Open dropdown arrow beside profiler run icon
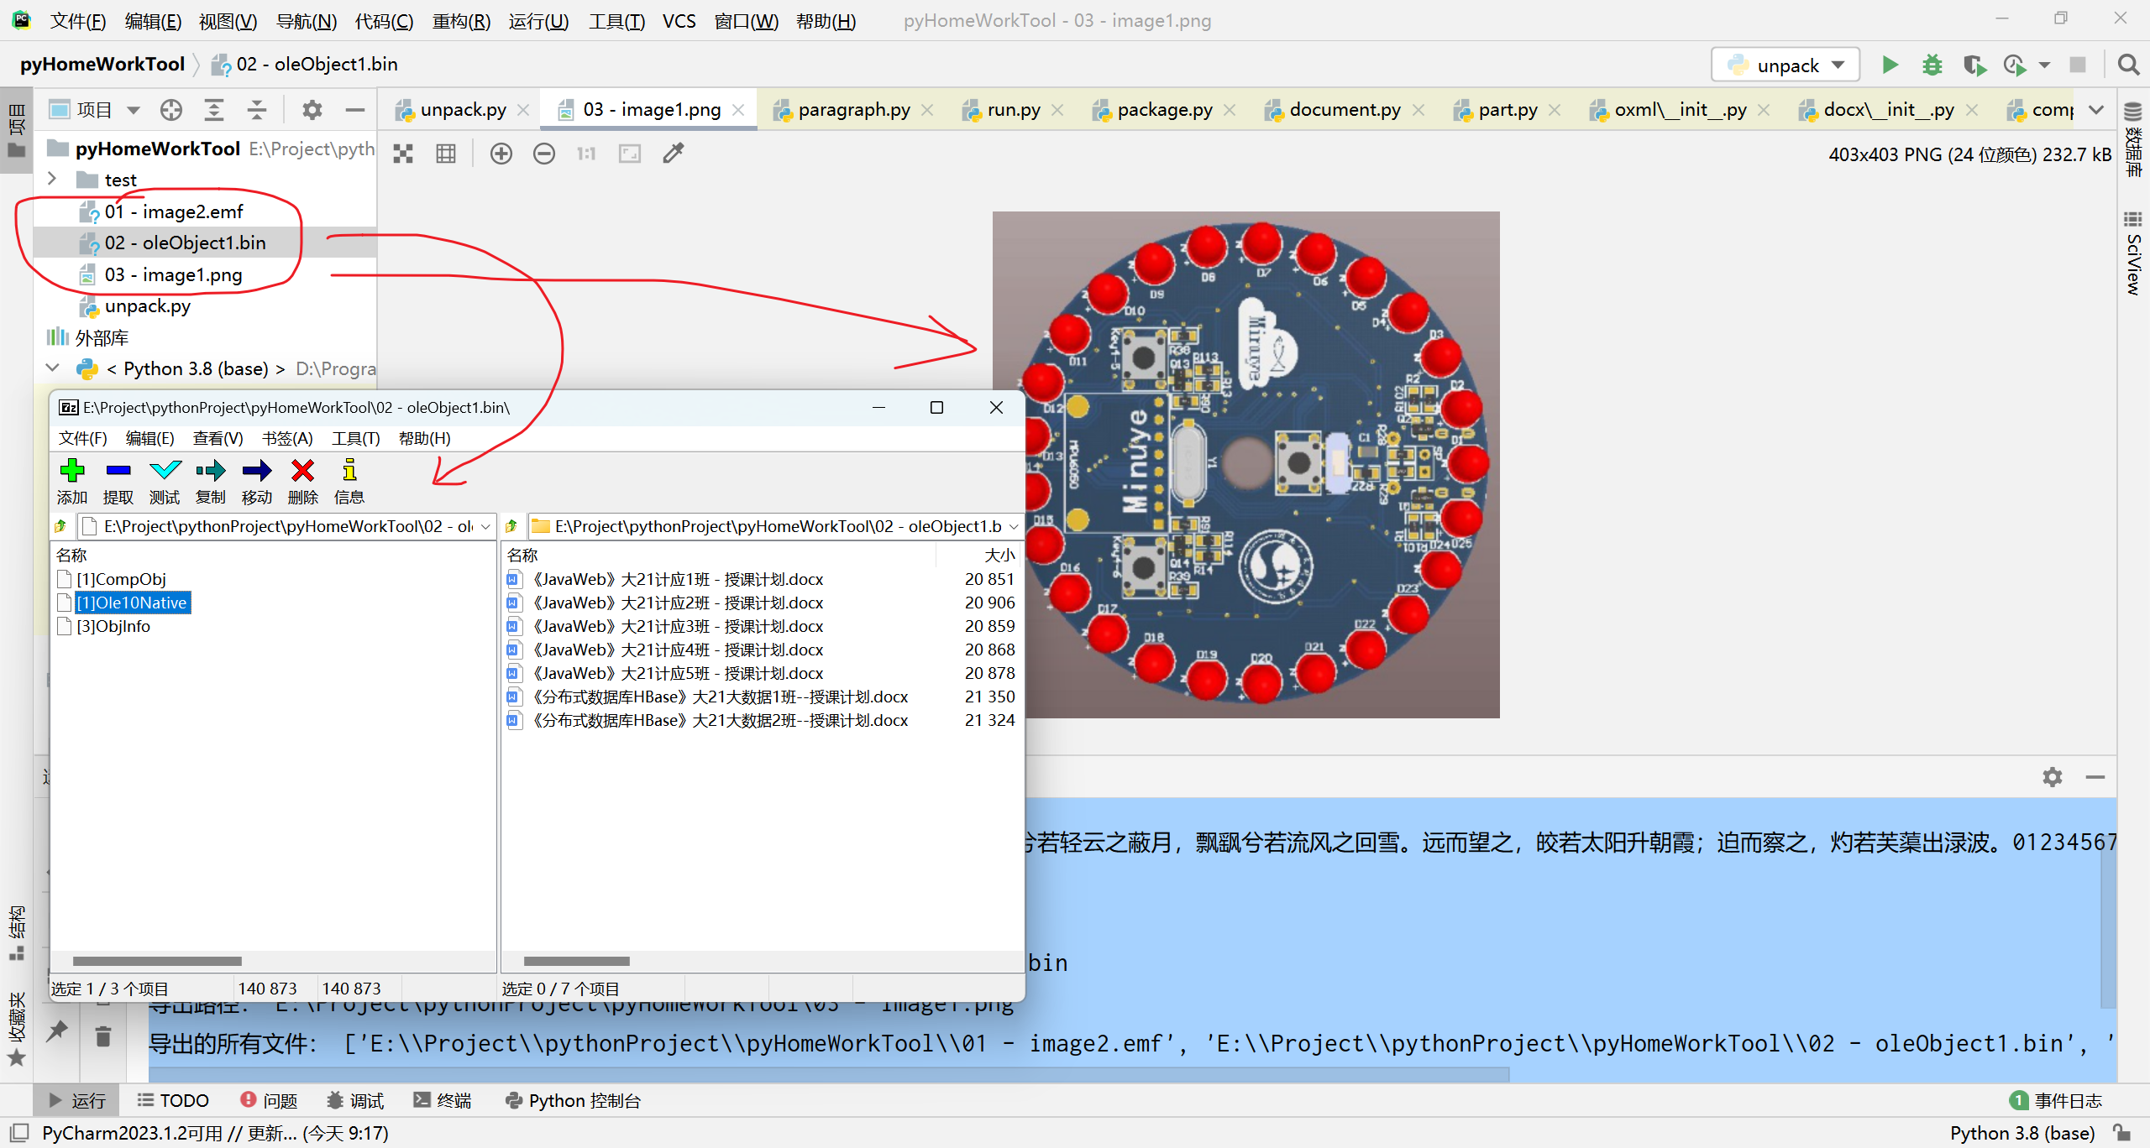This screenshot has height=1148, width=2150. (x=2044, y=65)
